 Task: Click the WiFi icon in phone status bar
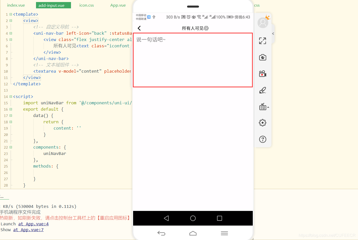click(x=199, y=17)
